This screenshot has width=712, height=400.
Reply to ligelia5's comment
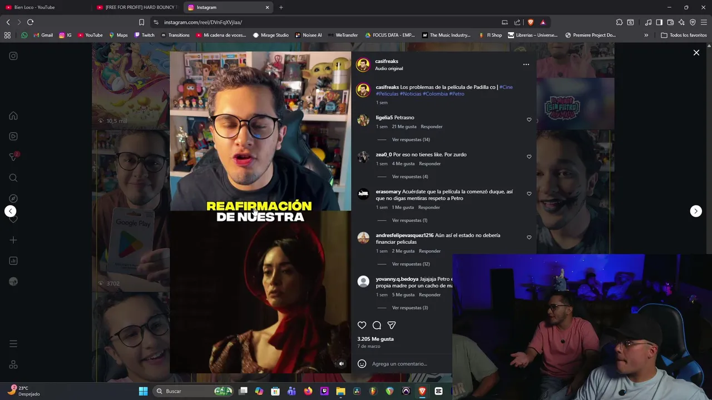[432, 127]
